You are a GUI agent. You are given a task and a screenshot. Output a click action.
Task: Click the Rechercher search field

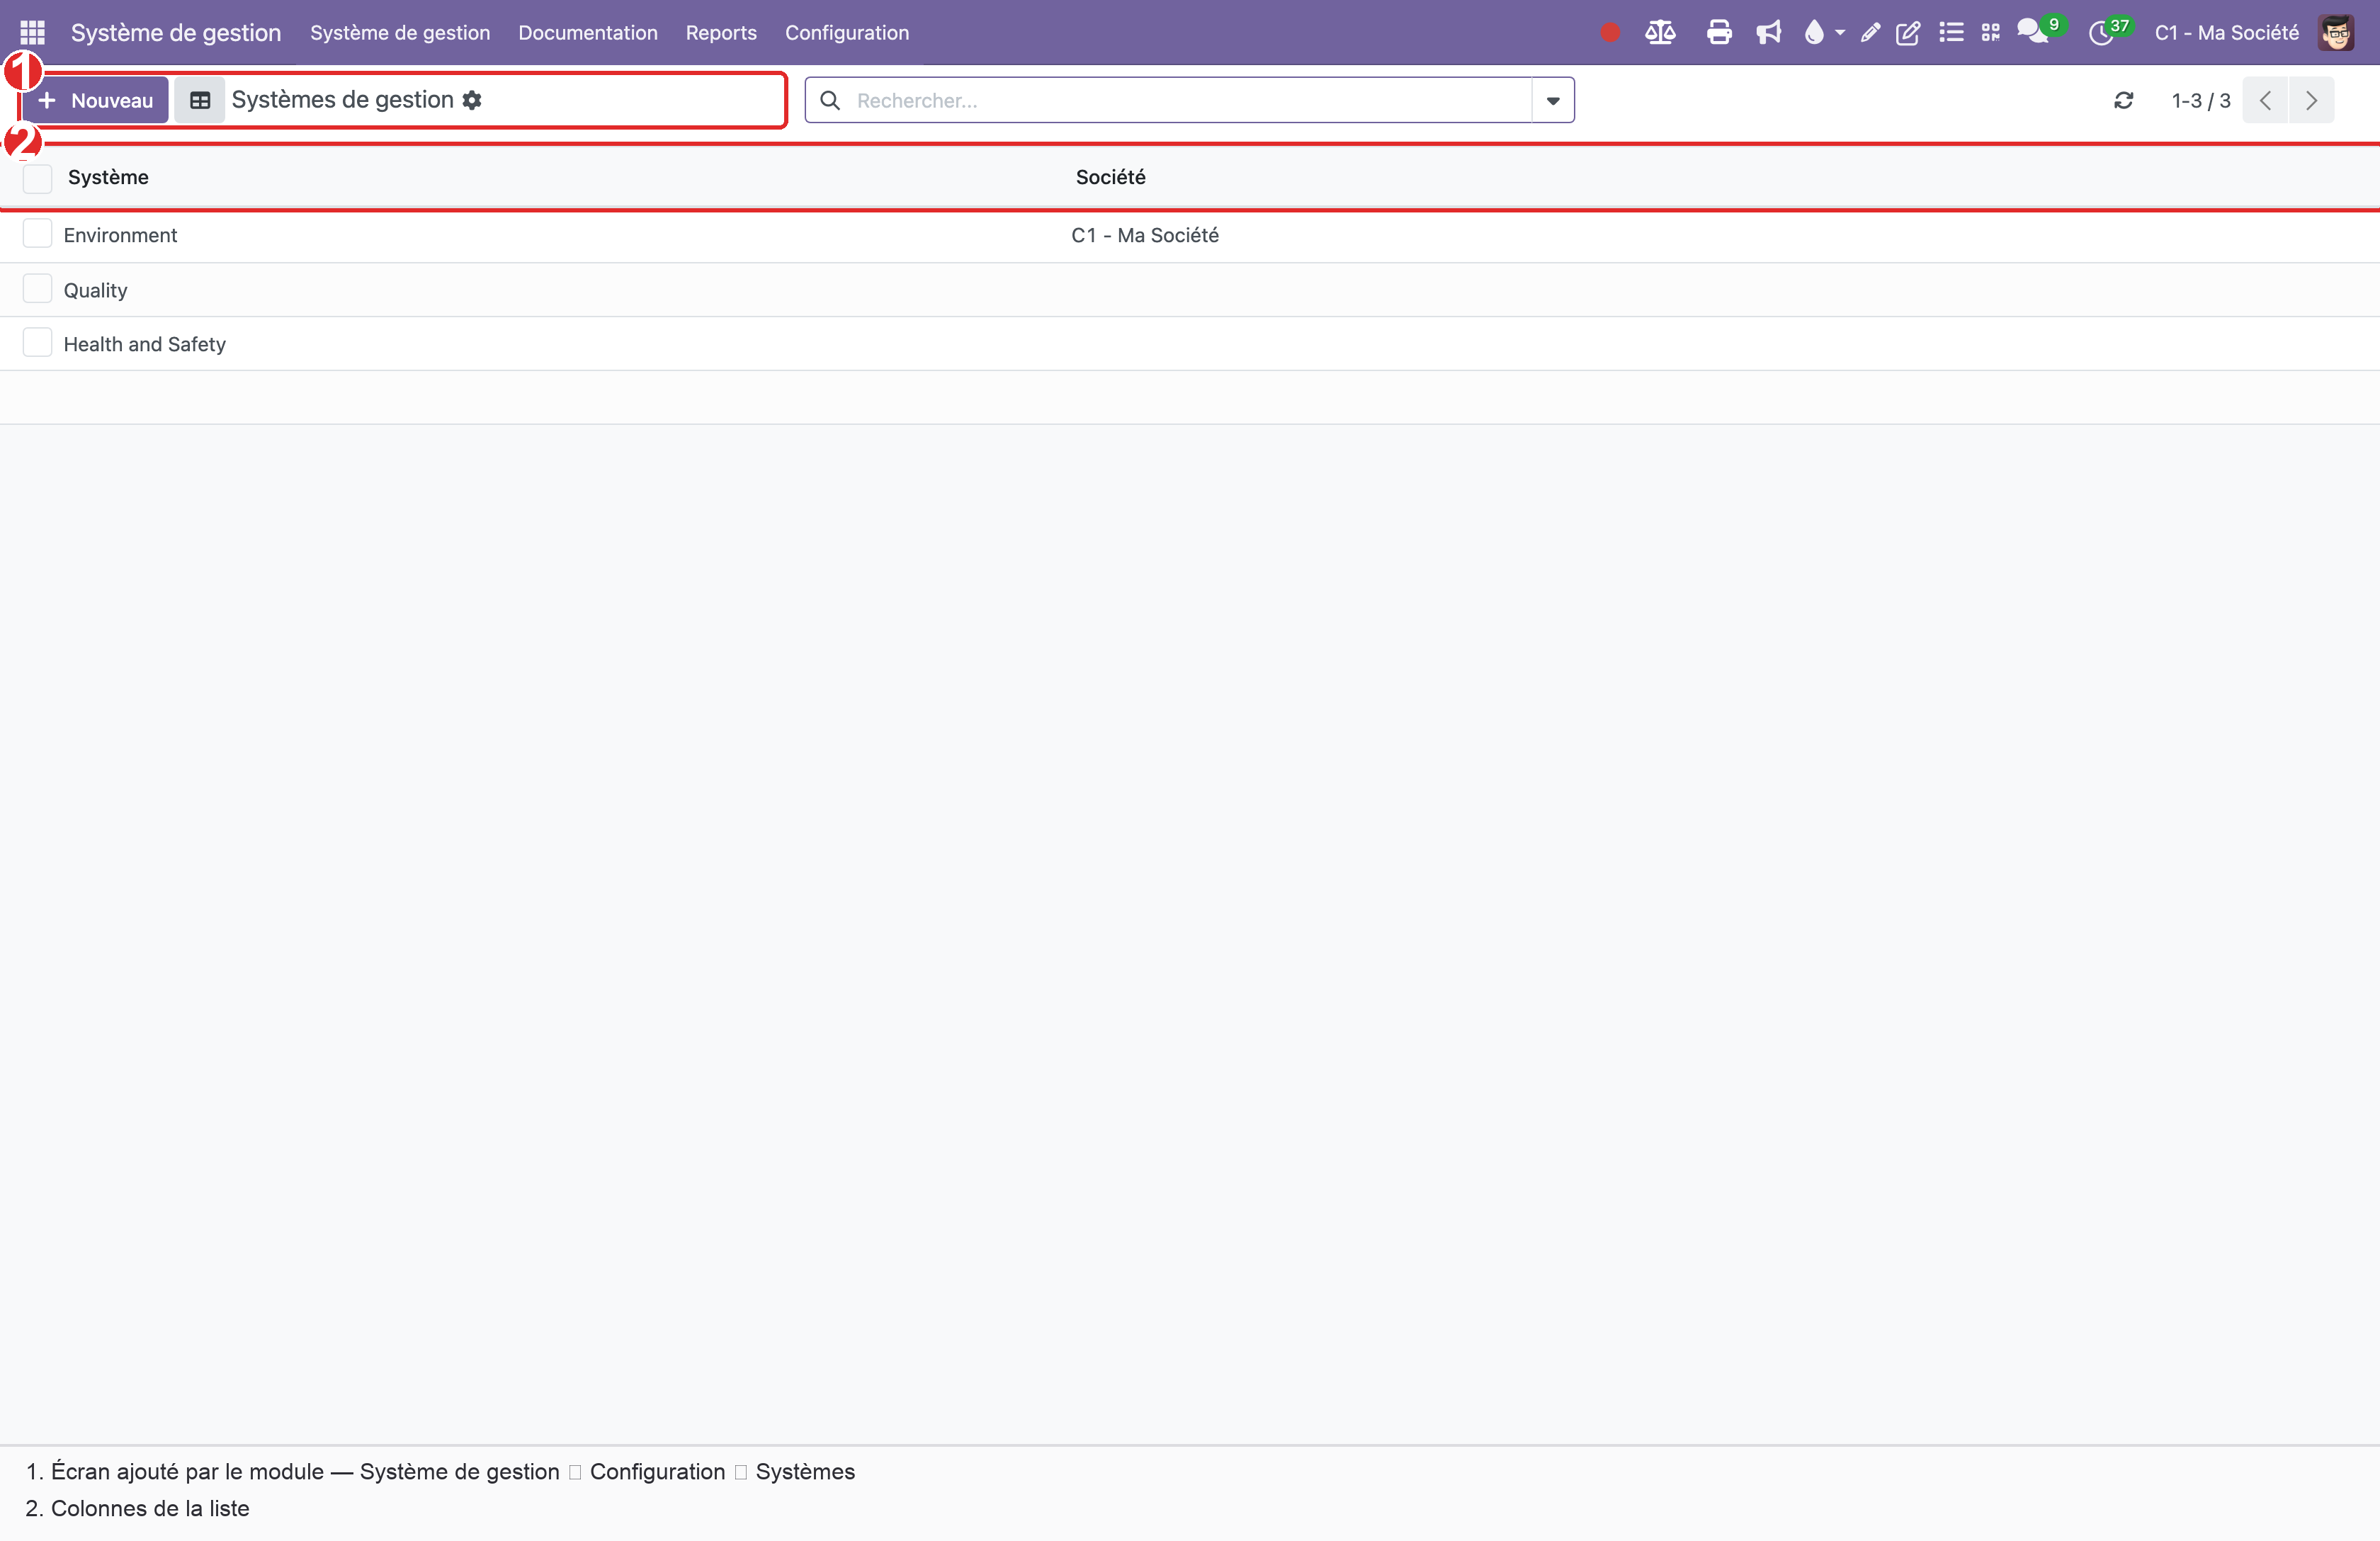[x=1189, y=100]
